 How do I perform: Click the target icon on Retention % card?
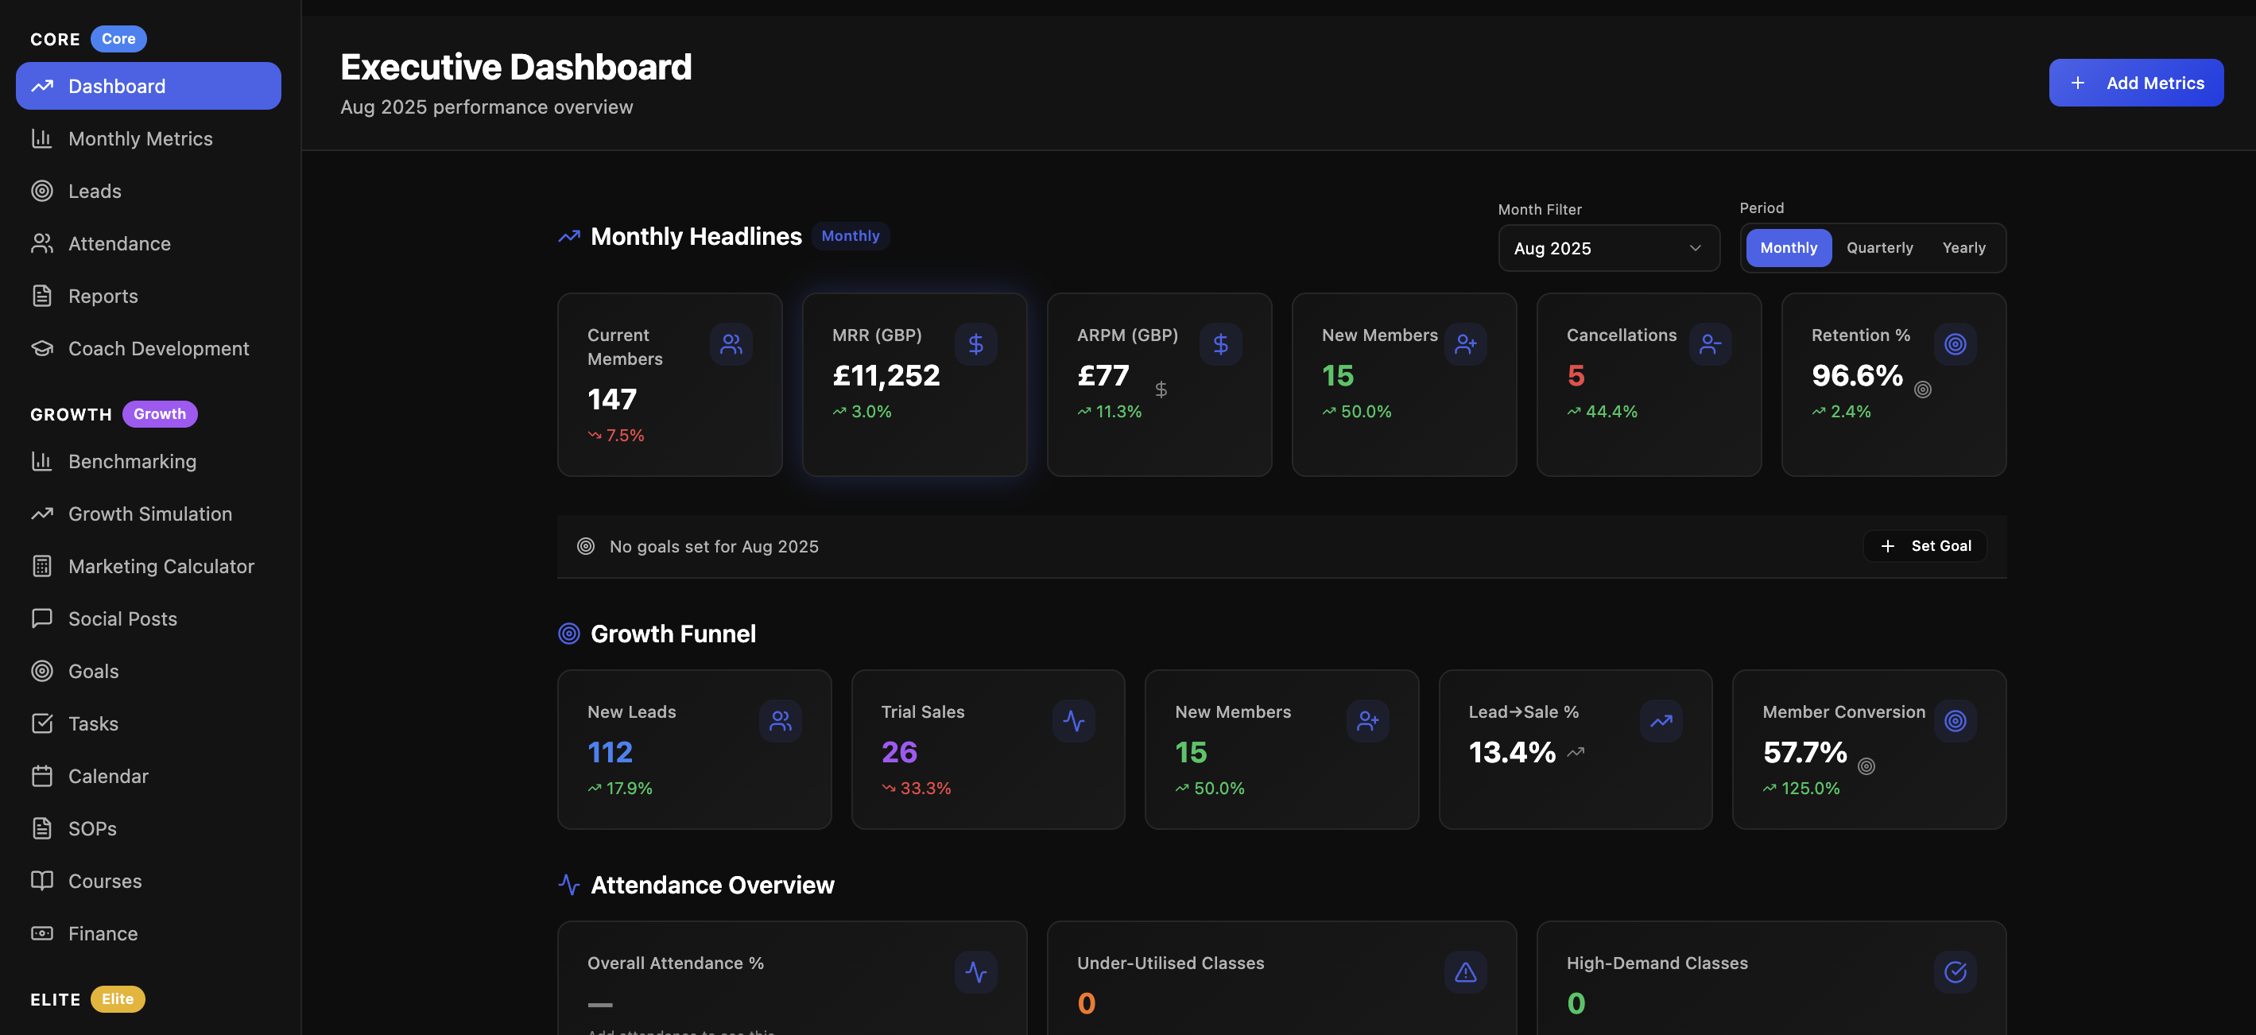1955,344
